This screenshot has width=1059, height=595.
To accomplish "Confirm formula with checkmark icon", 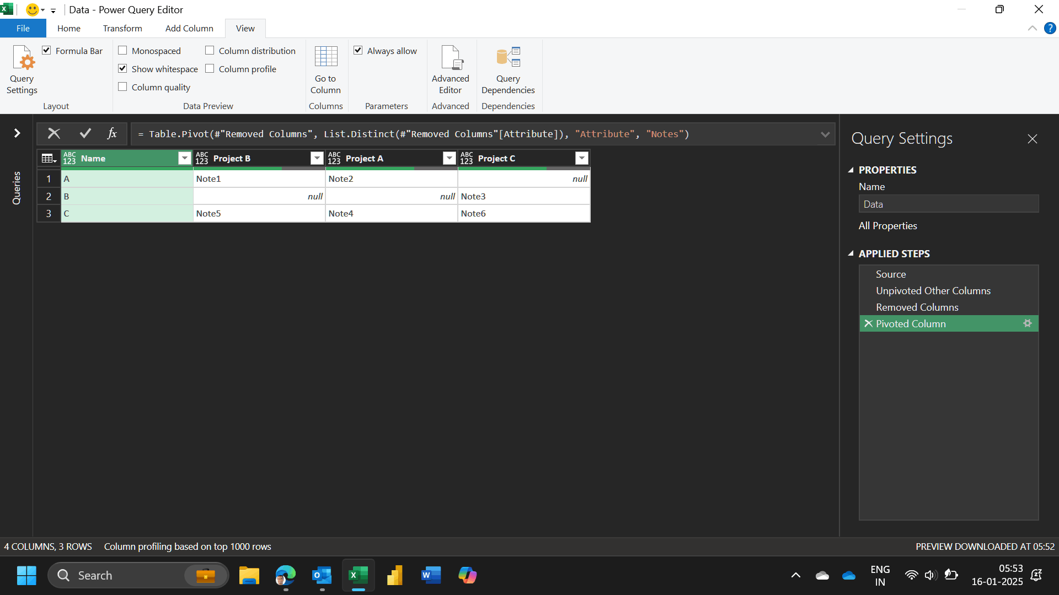I will [x=85, y=133].
